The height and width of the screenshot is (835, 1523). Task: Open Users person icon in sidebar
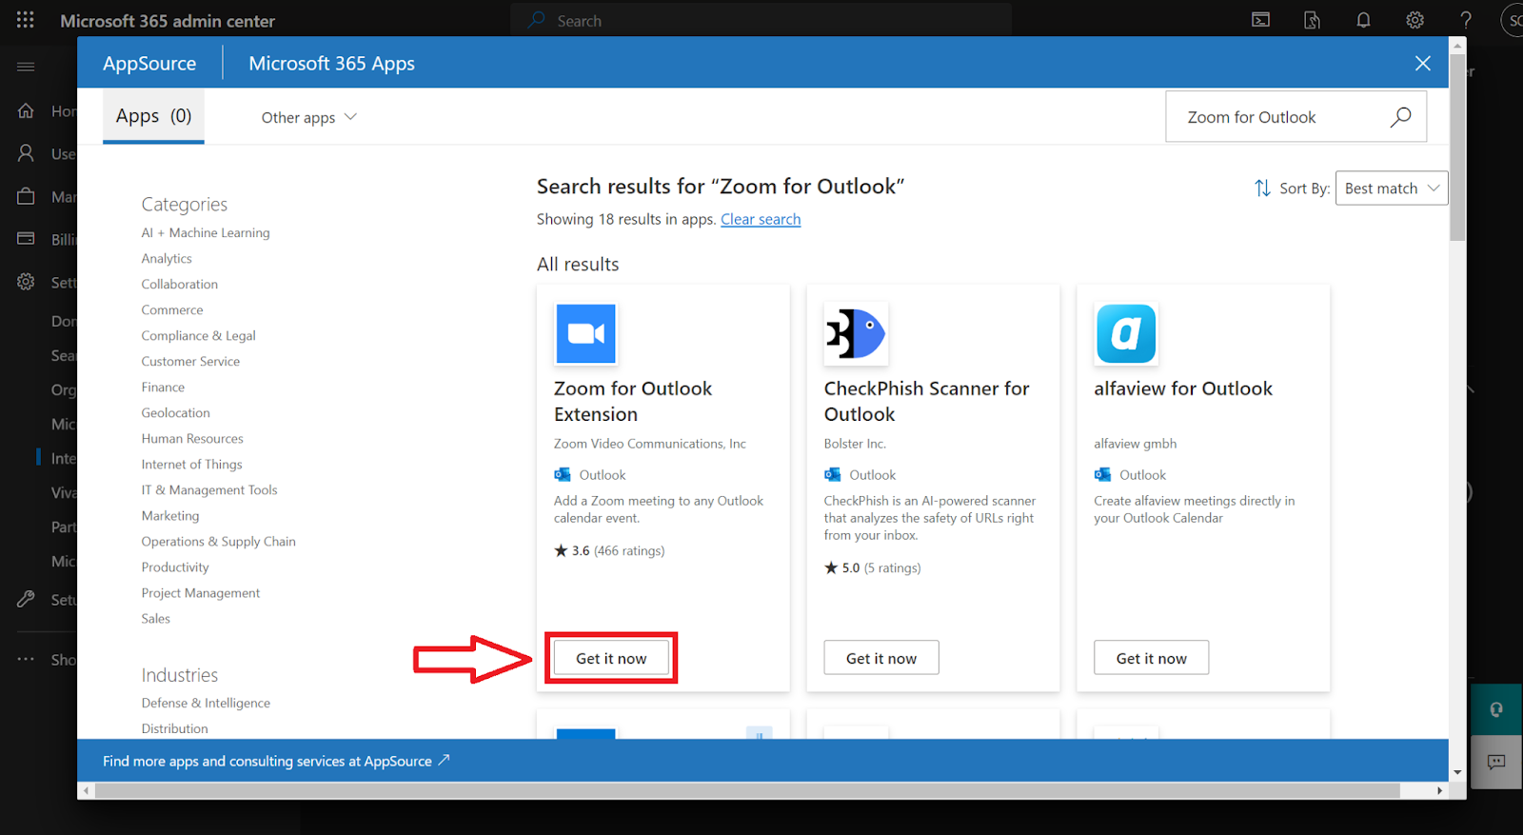[26, 153]
